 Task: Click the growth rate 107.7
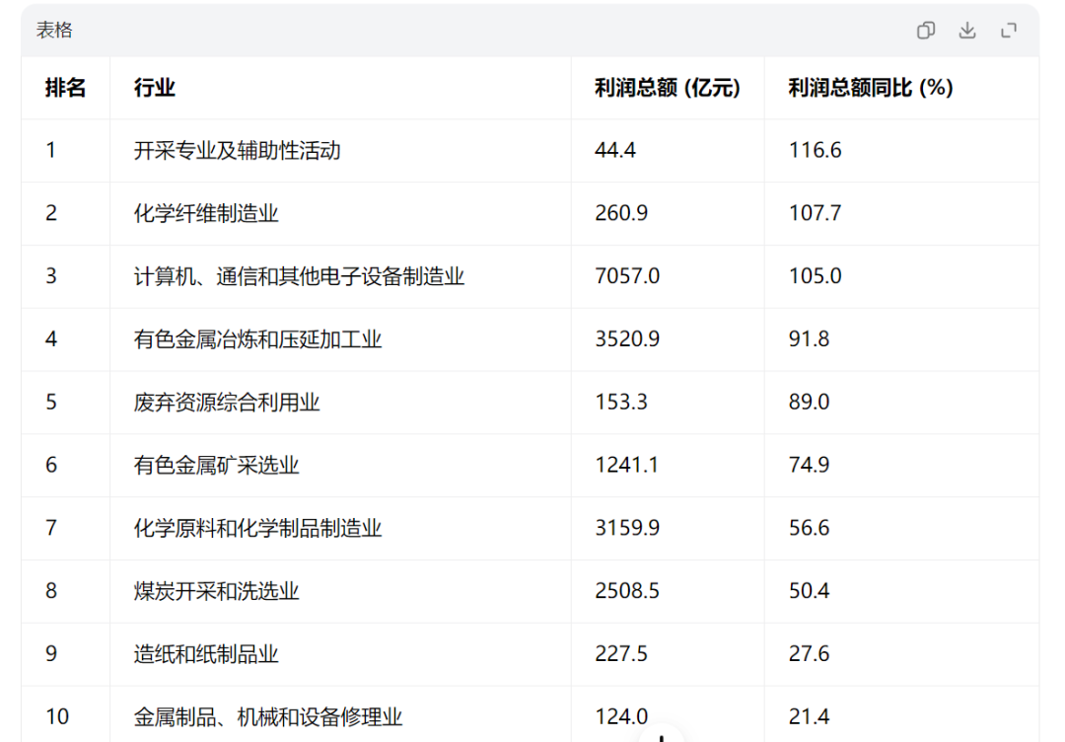coord(816,213)
